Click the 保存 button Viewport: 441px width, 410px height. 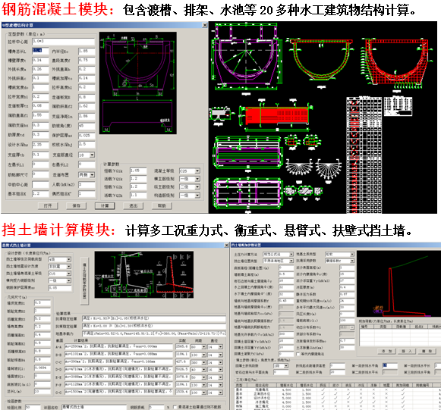76,206
